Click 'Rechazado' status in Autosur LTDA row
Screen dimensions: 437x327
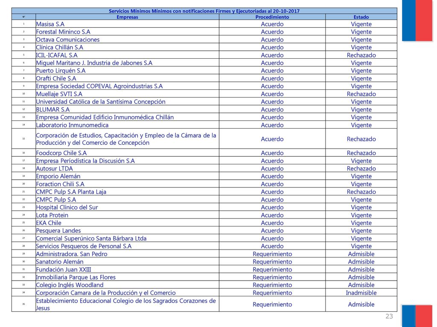[361, 169]
